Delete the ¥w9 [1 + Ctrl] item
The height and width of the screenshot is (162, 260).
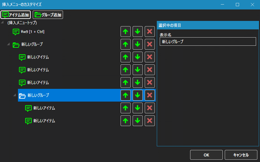pyautogui.click(x=150, y=31)
